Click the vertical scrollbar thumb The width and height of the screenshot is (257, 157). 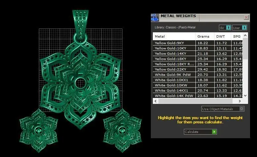pyautogui.click(x=245, y=49)
